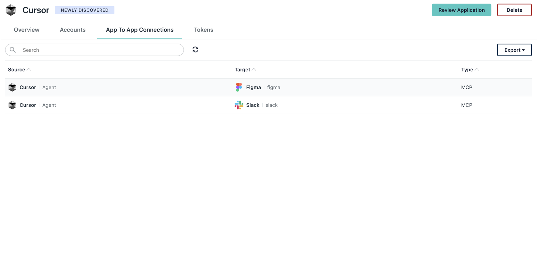This screenshot has height=267, width=538.
Task: Click the refresh icon next to search
Action: tap(196, 49)
